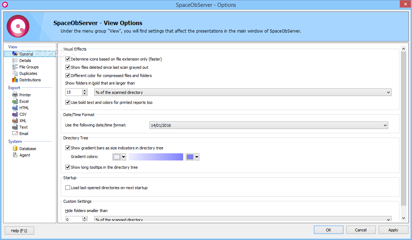
Task: Increase Hide folders smaller than value
Action: [x=84, y=218]
